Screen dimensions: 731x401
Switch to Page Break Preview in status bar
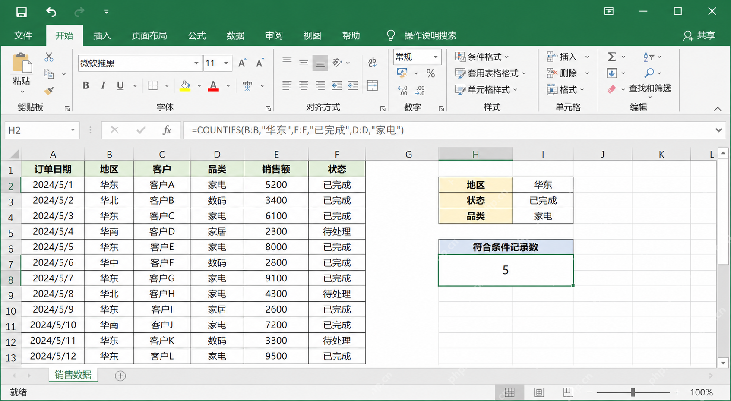pyautogui.click(x=568, y=392)
